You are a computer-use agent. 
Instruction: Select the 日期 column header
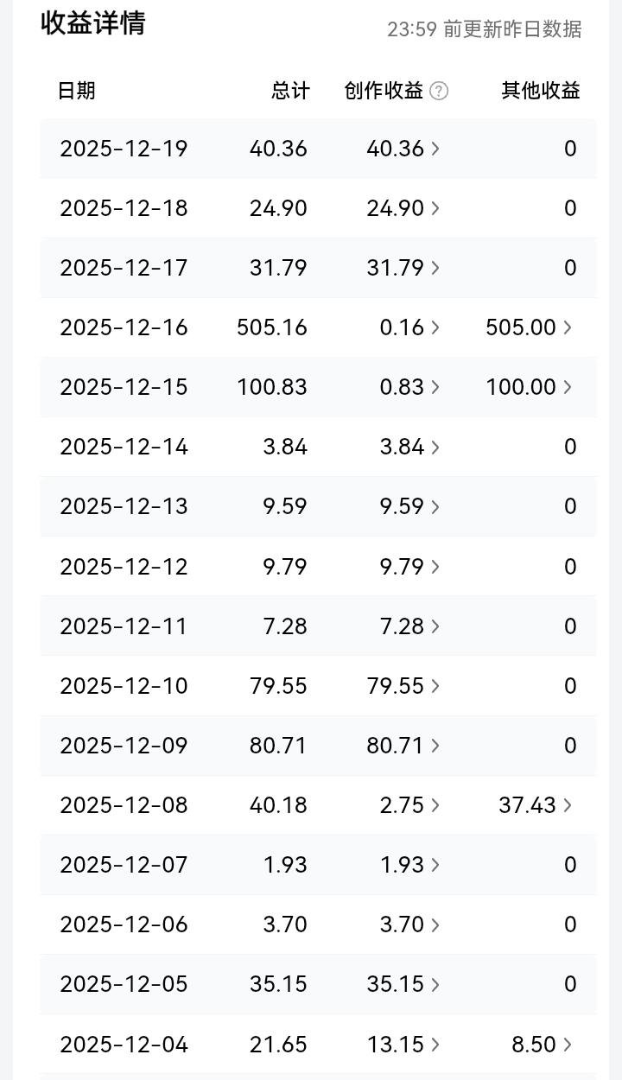(76, 91)
